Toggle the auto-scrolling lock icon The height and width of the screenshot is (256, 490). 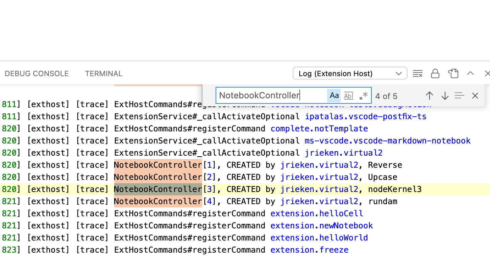435,73
